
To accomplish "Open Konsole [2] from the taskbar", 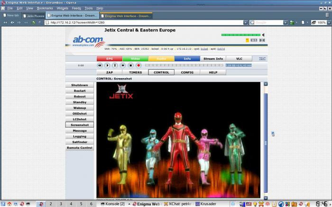I will 113,204.
